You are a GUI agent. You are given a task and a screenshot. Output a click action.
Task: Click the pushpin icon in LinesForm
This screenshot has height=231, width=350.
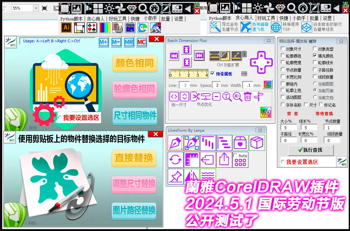tap(175, 177)
